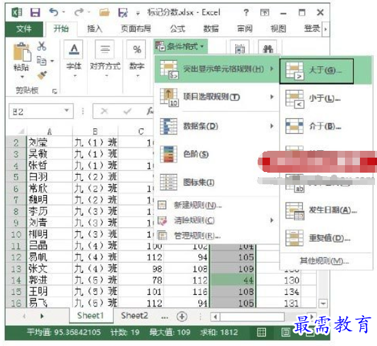
Task: Select the Sheet1 tab
Action: point(91,316)
